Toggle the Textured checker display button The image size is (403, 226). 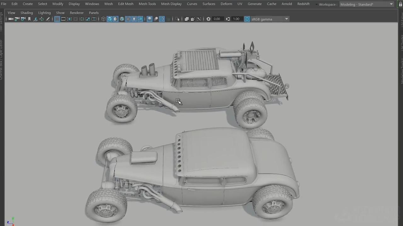(128, 19)
